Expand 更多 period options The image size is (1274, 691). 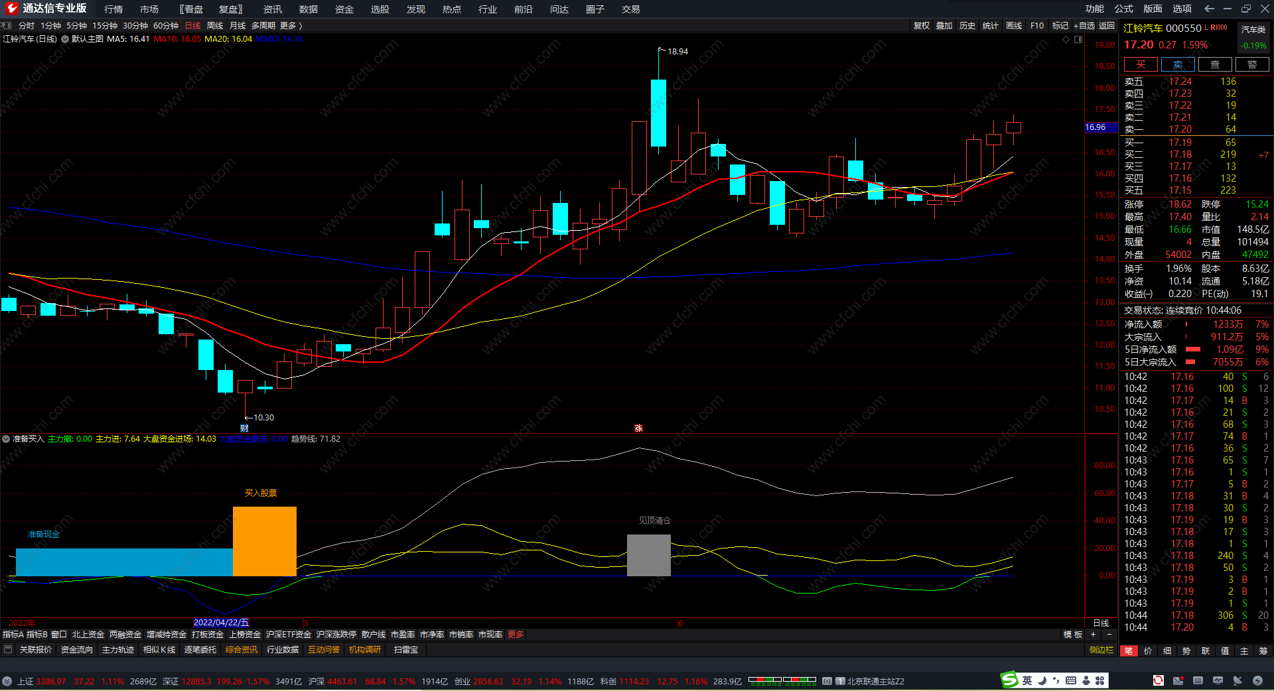point(291,26)
